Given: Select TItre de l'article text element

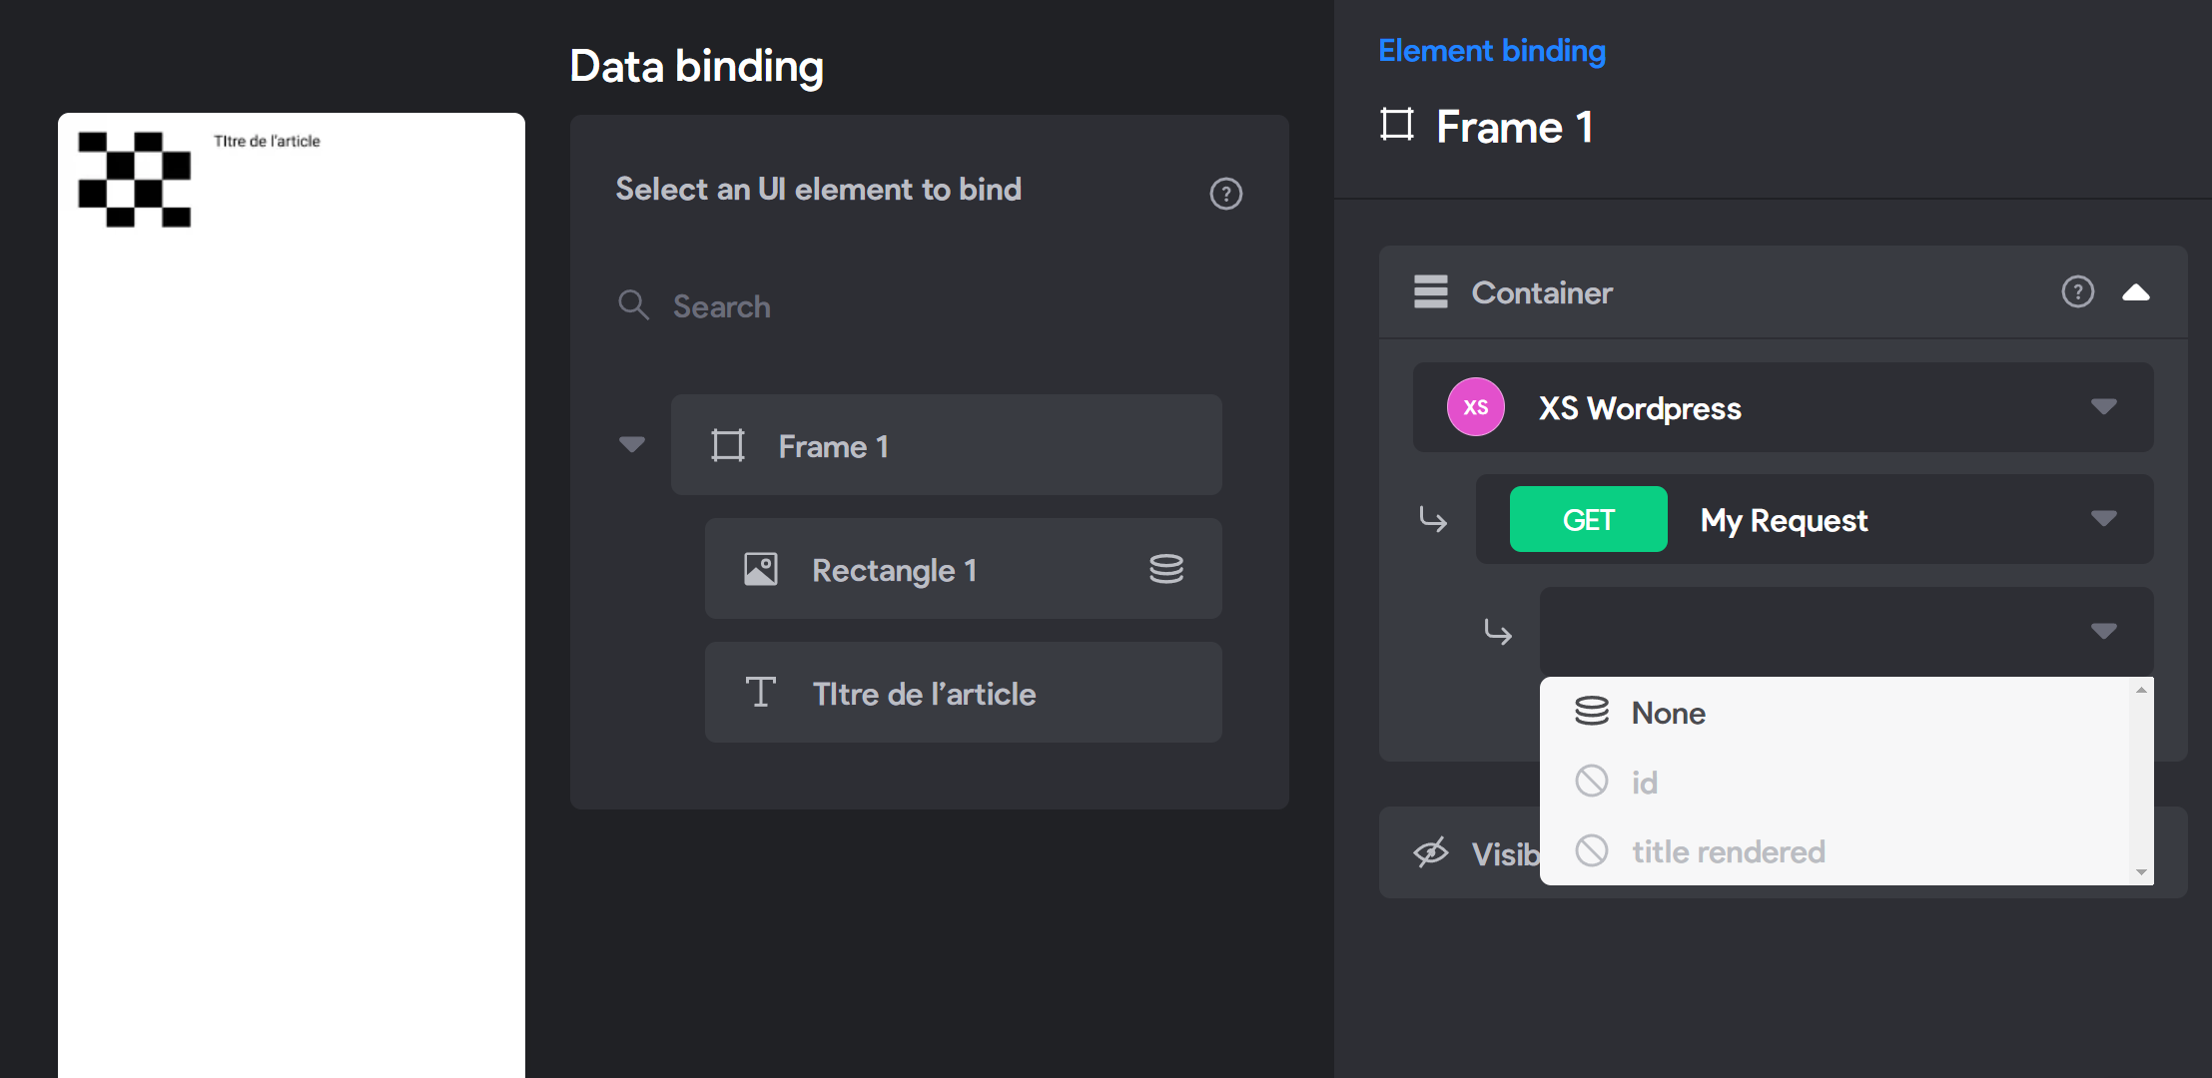Looking at the screenshot, I should click(x=963, y=693).
